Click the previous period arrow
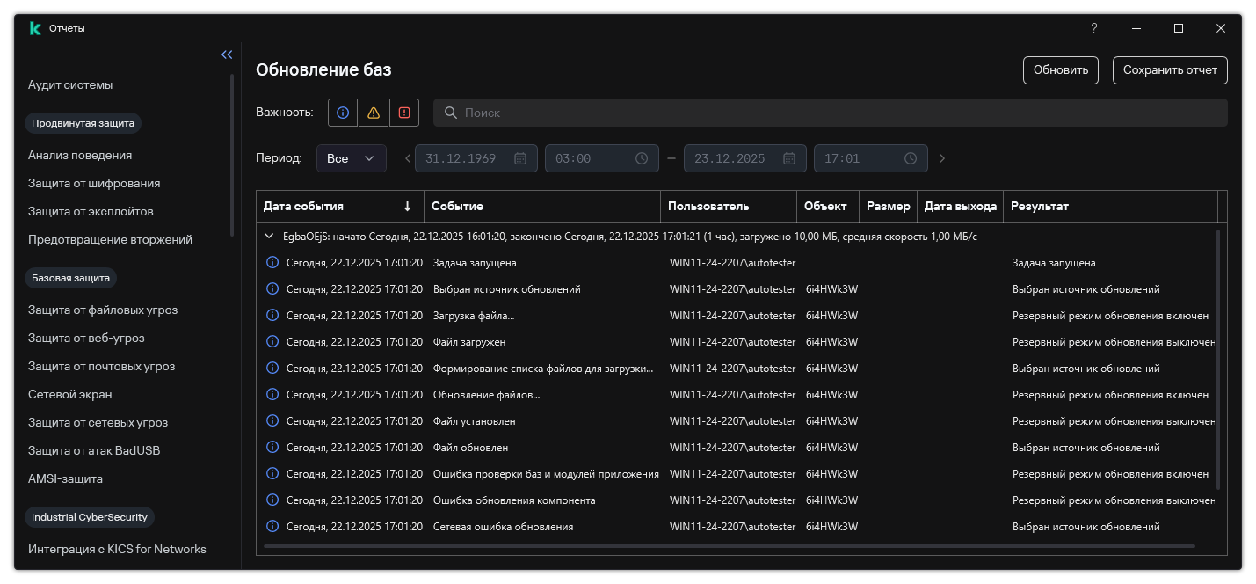The height and width of the screenshot is (584, 1256). 408,158
